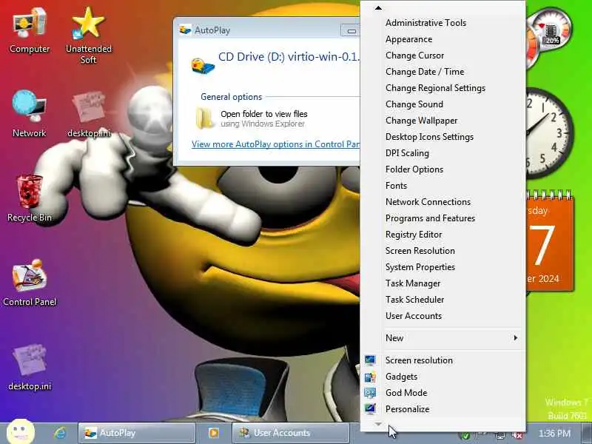Screen dimensions: 592x444
Task: Click the Gadgets menu icon
Action: point(370,377)
